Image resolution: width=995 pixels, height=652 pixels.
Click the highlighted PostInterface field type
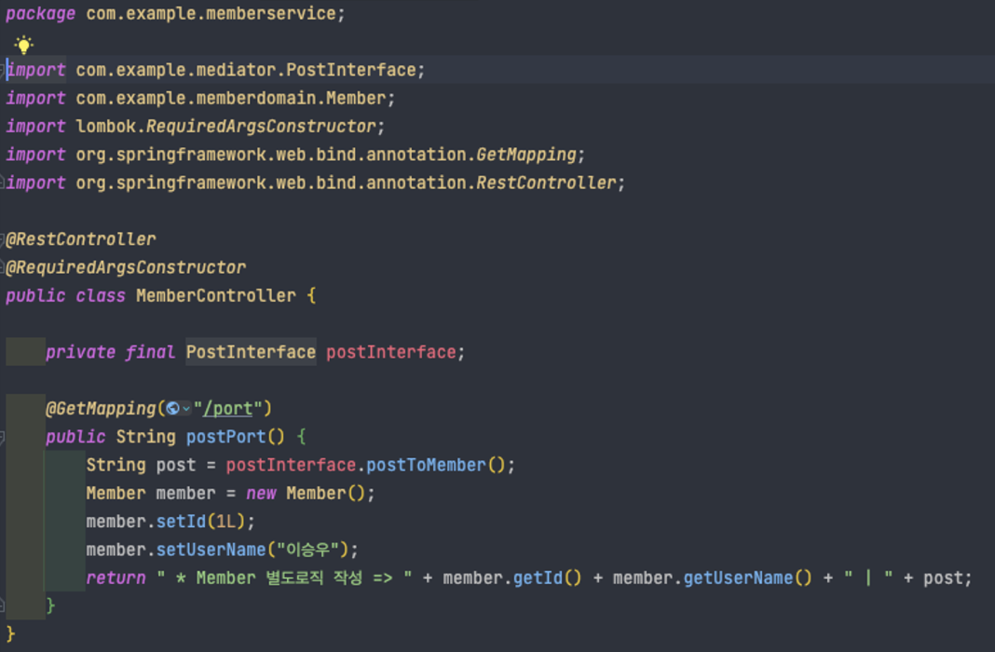tap(251, 352)
